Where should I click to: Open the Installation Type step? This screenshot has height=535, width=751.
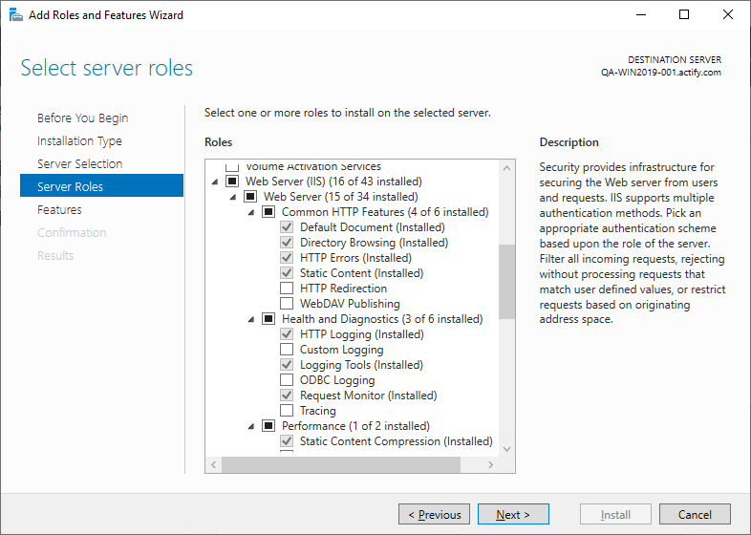coord(79,141)
